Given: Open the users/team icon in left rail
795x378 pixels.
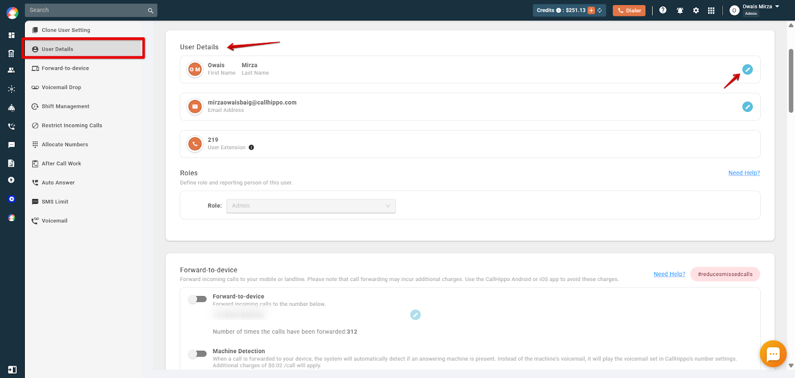Looking at the screenshot, I should tap(11, 71).
